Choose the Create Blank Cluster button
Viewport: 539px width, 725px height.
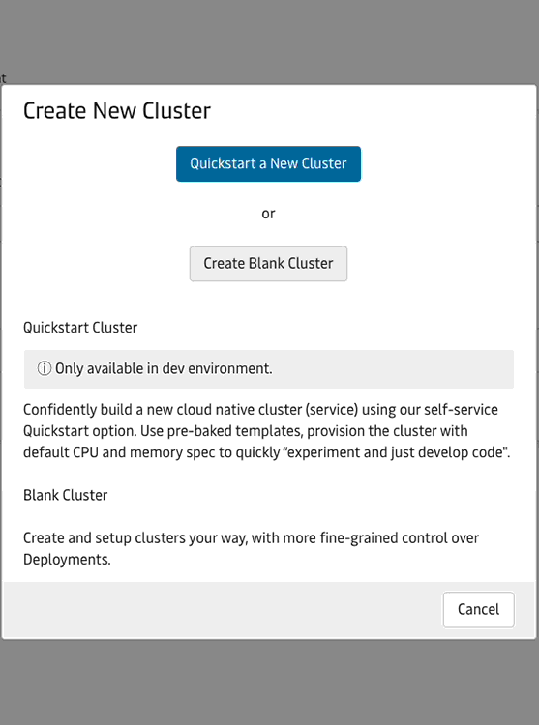click(268, 264)
